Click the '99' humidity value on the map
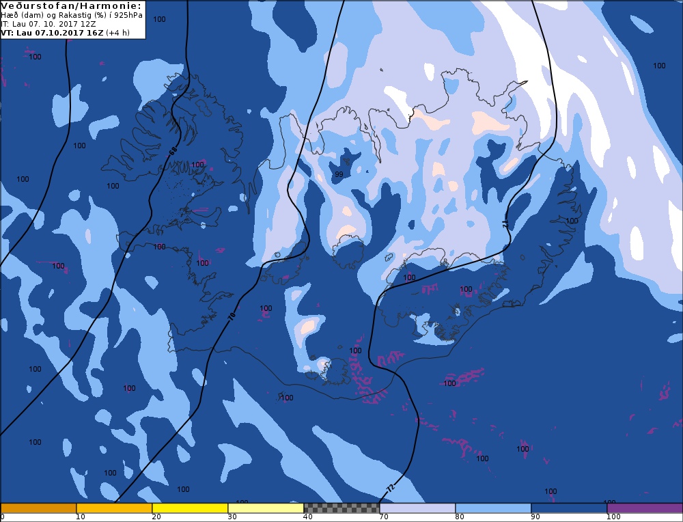The height and width of the screenshot is (522, 683). click(x=339, y=174)
